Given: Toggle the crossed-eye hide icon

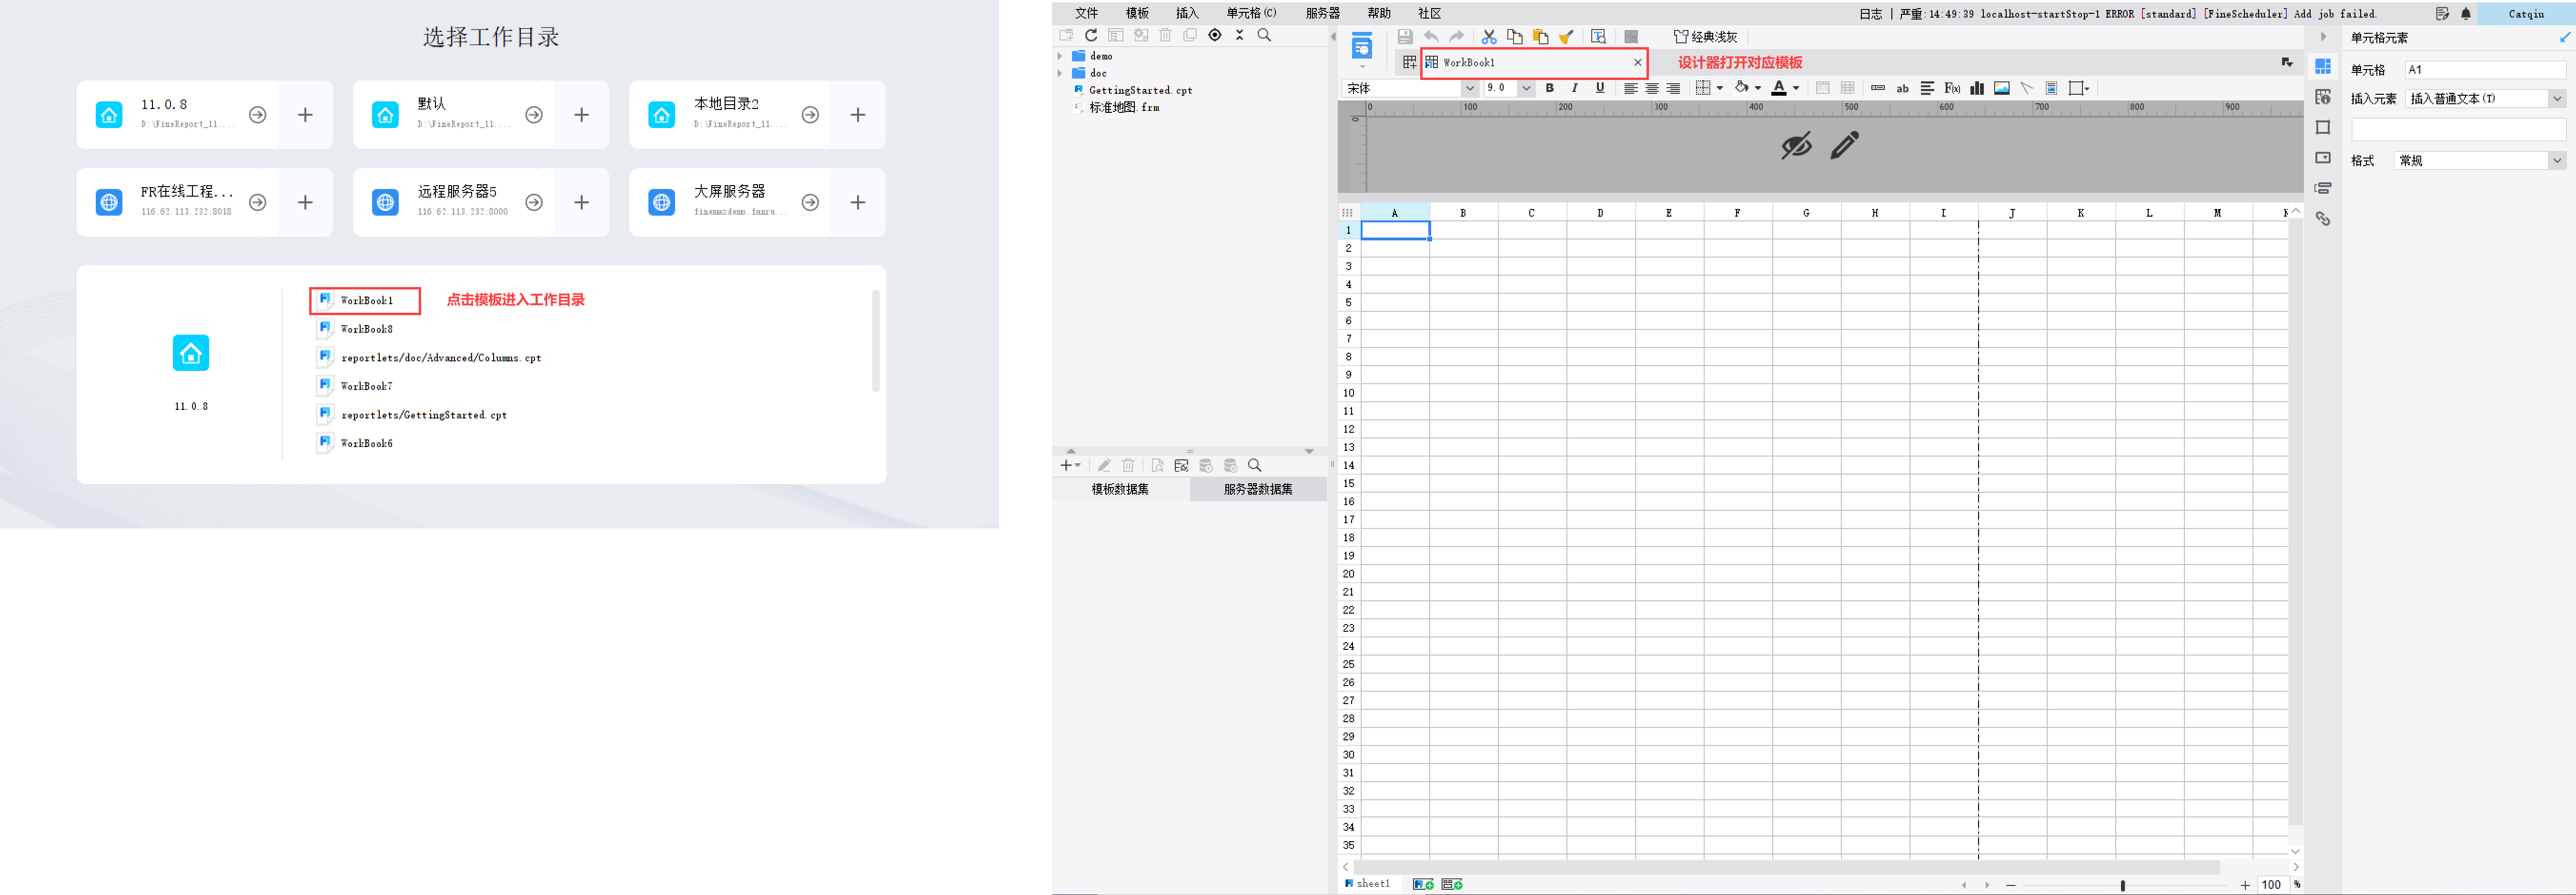Looking at the screenshot, I should coord(1796,146).
